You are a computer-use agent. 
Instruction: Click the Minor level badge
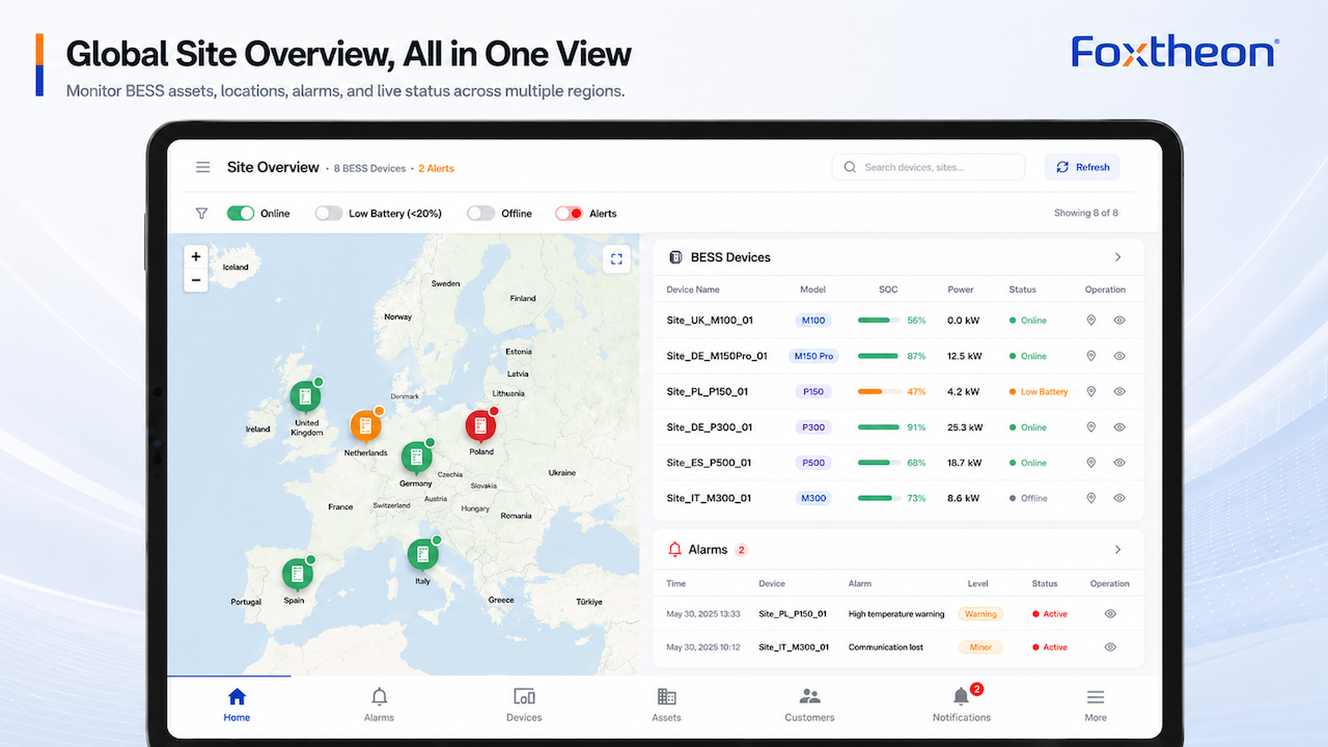tap(981, 647)
